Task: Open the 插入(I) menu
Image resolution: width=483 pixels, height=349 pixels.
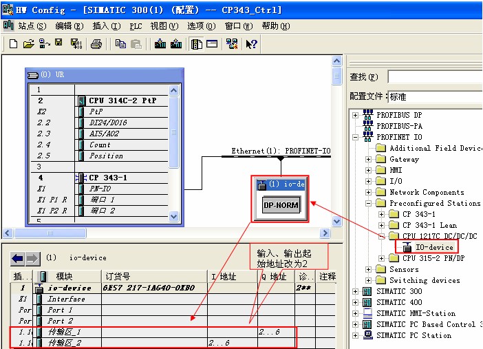Action: click(x=107, y=26)
